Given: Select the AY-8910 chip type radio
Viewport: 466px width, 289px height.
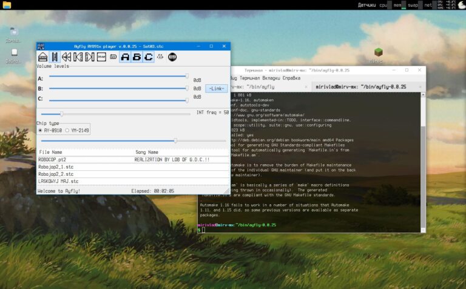Looking at the screenshot, I should tap(40, 130).
